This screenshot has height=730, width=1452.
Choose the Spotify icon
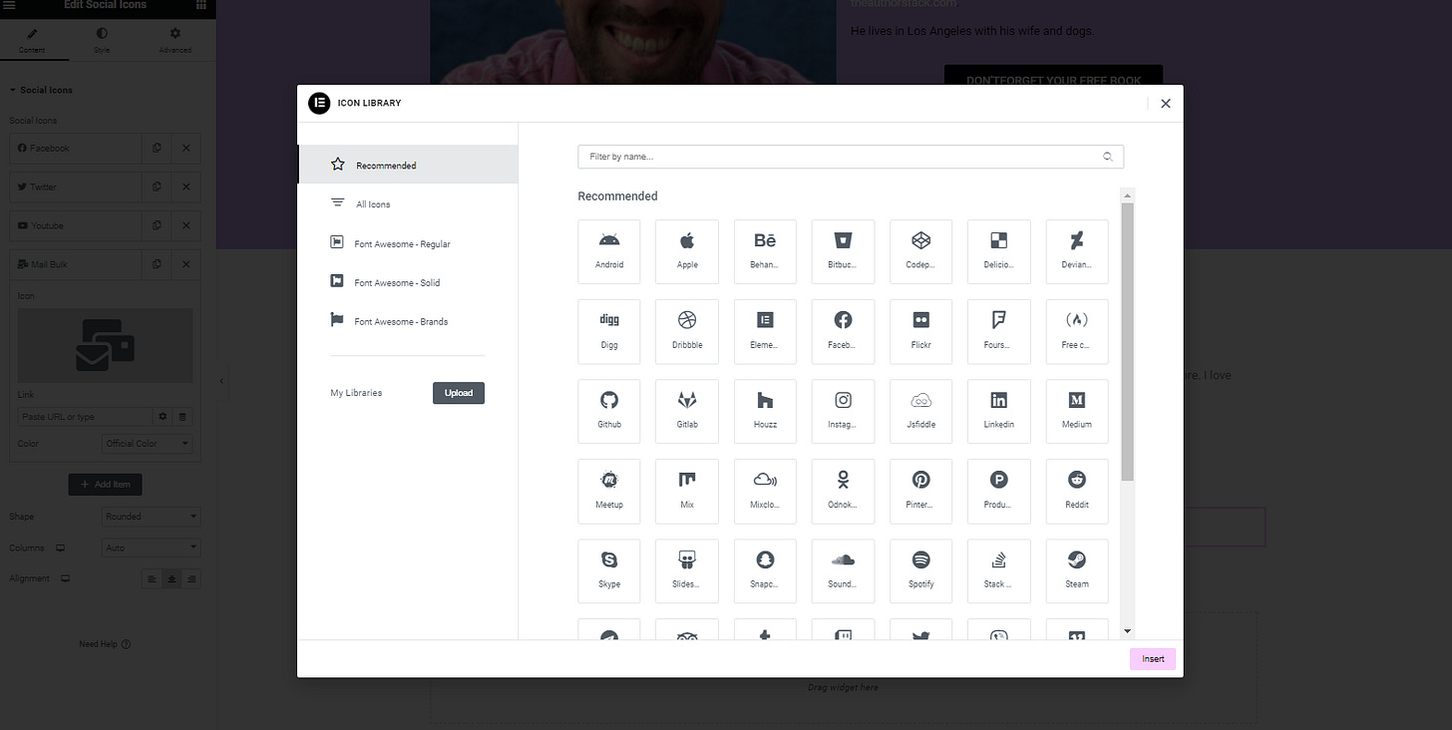point(920,570)
